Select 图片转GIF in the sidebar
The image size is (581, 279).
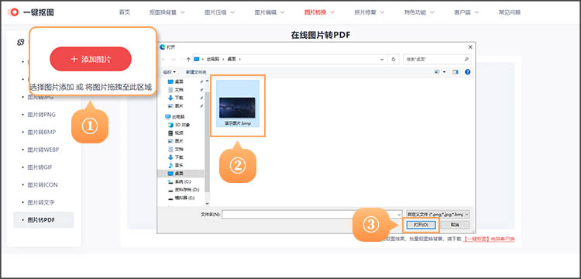click(x=40, y=167)
